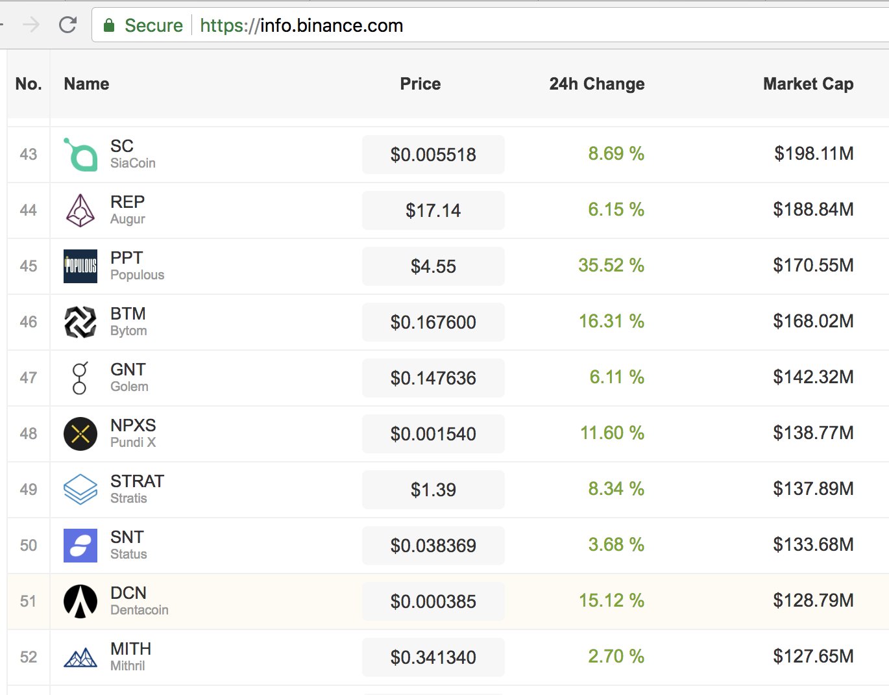Click the browser reload icon
Viewport: 889px width, 695px height.
pos(67,25)
